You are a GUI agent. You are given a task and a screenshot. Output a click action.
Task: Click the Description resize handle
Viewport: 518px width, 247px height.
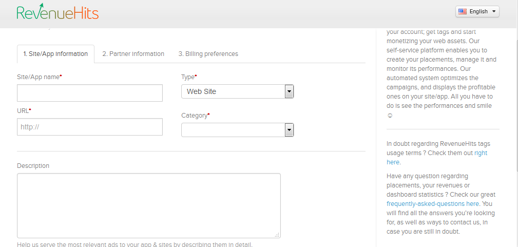(x=277, y=235)
